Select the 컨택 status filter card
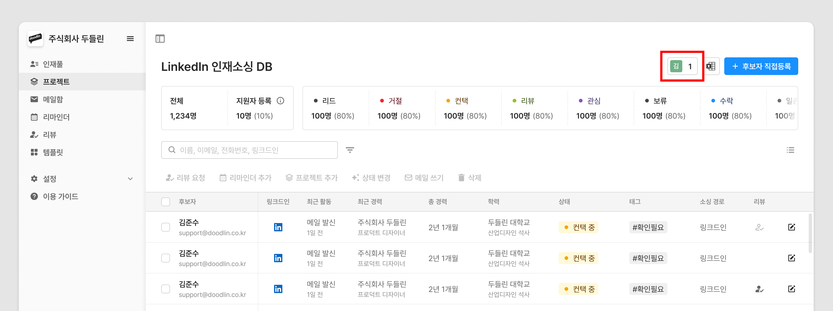This screenshot has width=833, height=311. (x=465, y=108)
